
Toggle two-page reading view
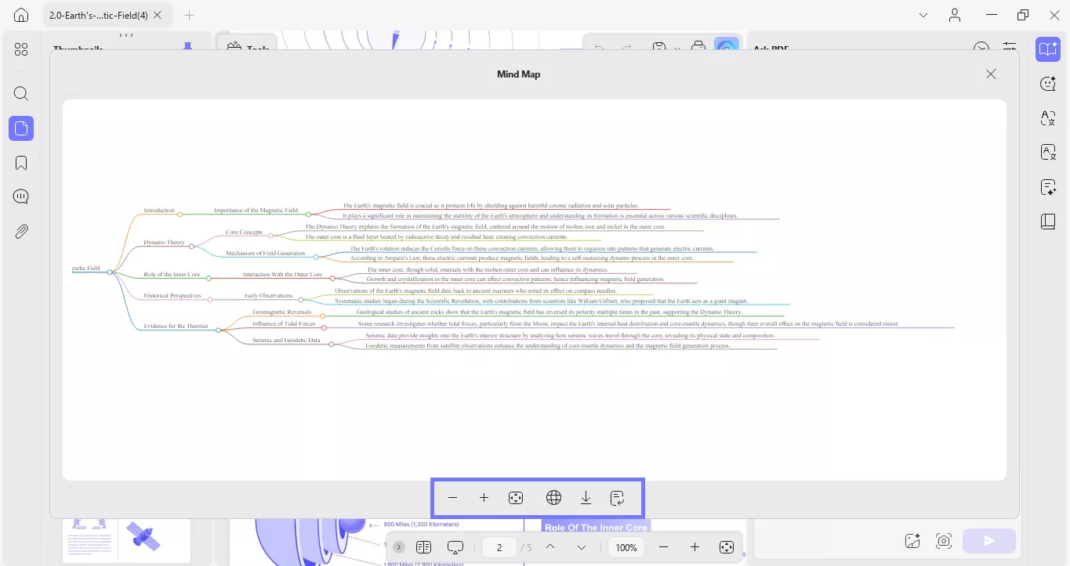pos(423,546)
